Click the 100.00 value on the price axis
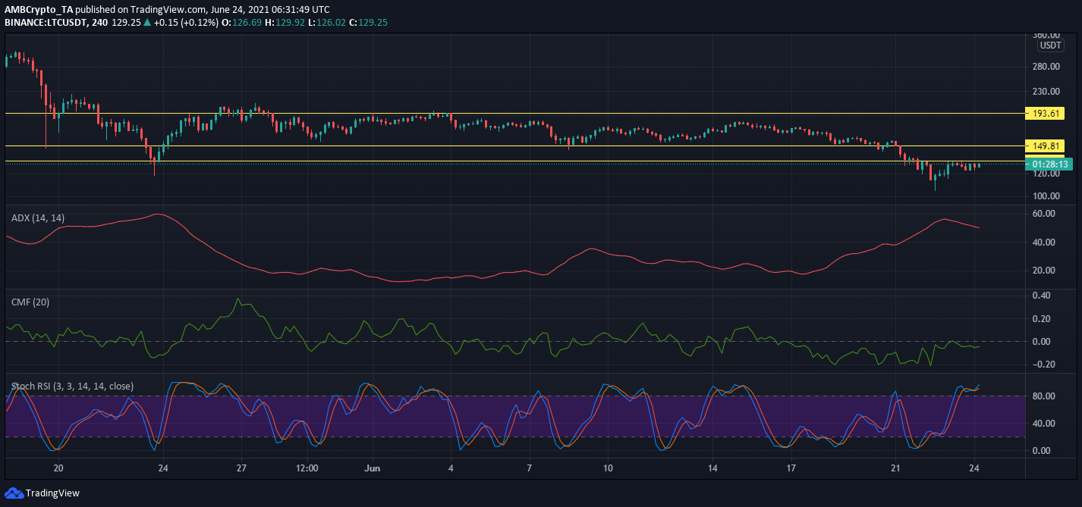The image size is (1082, 507). [x=1047, y=196]
